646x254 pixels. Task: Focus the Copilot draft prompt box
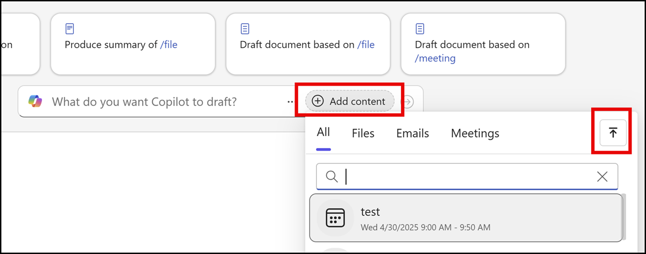tap(221, 101)
